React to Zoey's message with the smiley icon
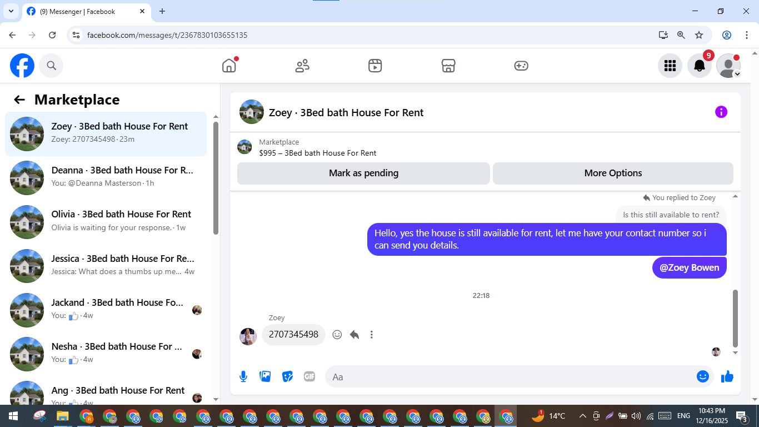 click(337, 335)
